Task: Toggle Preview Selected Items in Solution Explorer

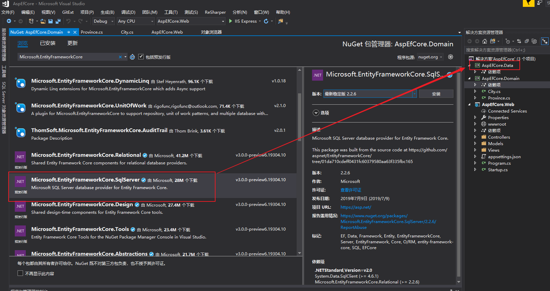Action: (x=545, y=41)
